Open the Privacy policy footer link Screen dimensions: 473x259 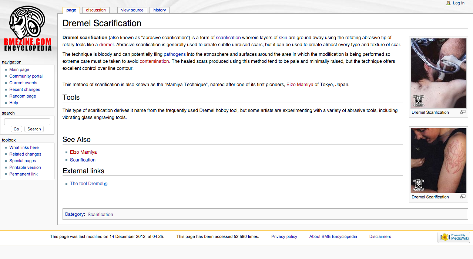pyautogui.click(x=284, y=236)
